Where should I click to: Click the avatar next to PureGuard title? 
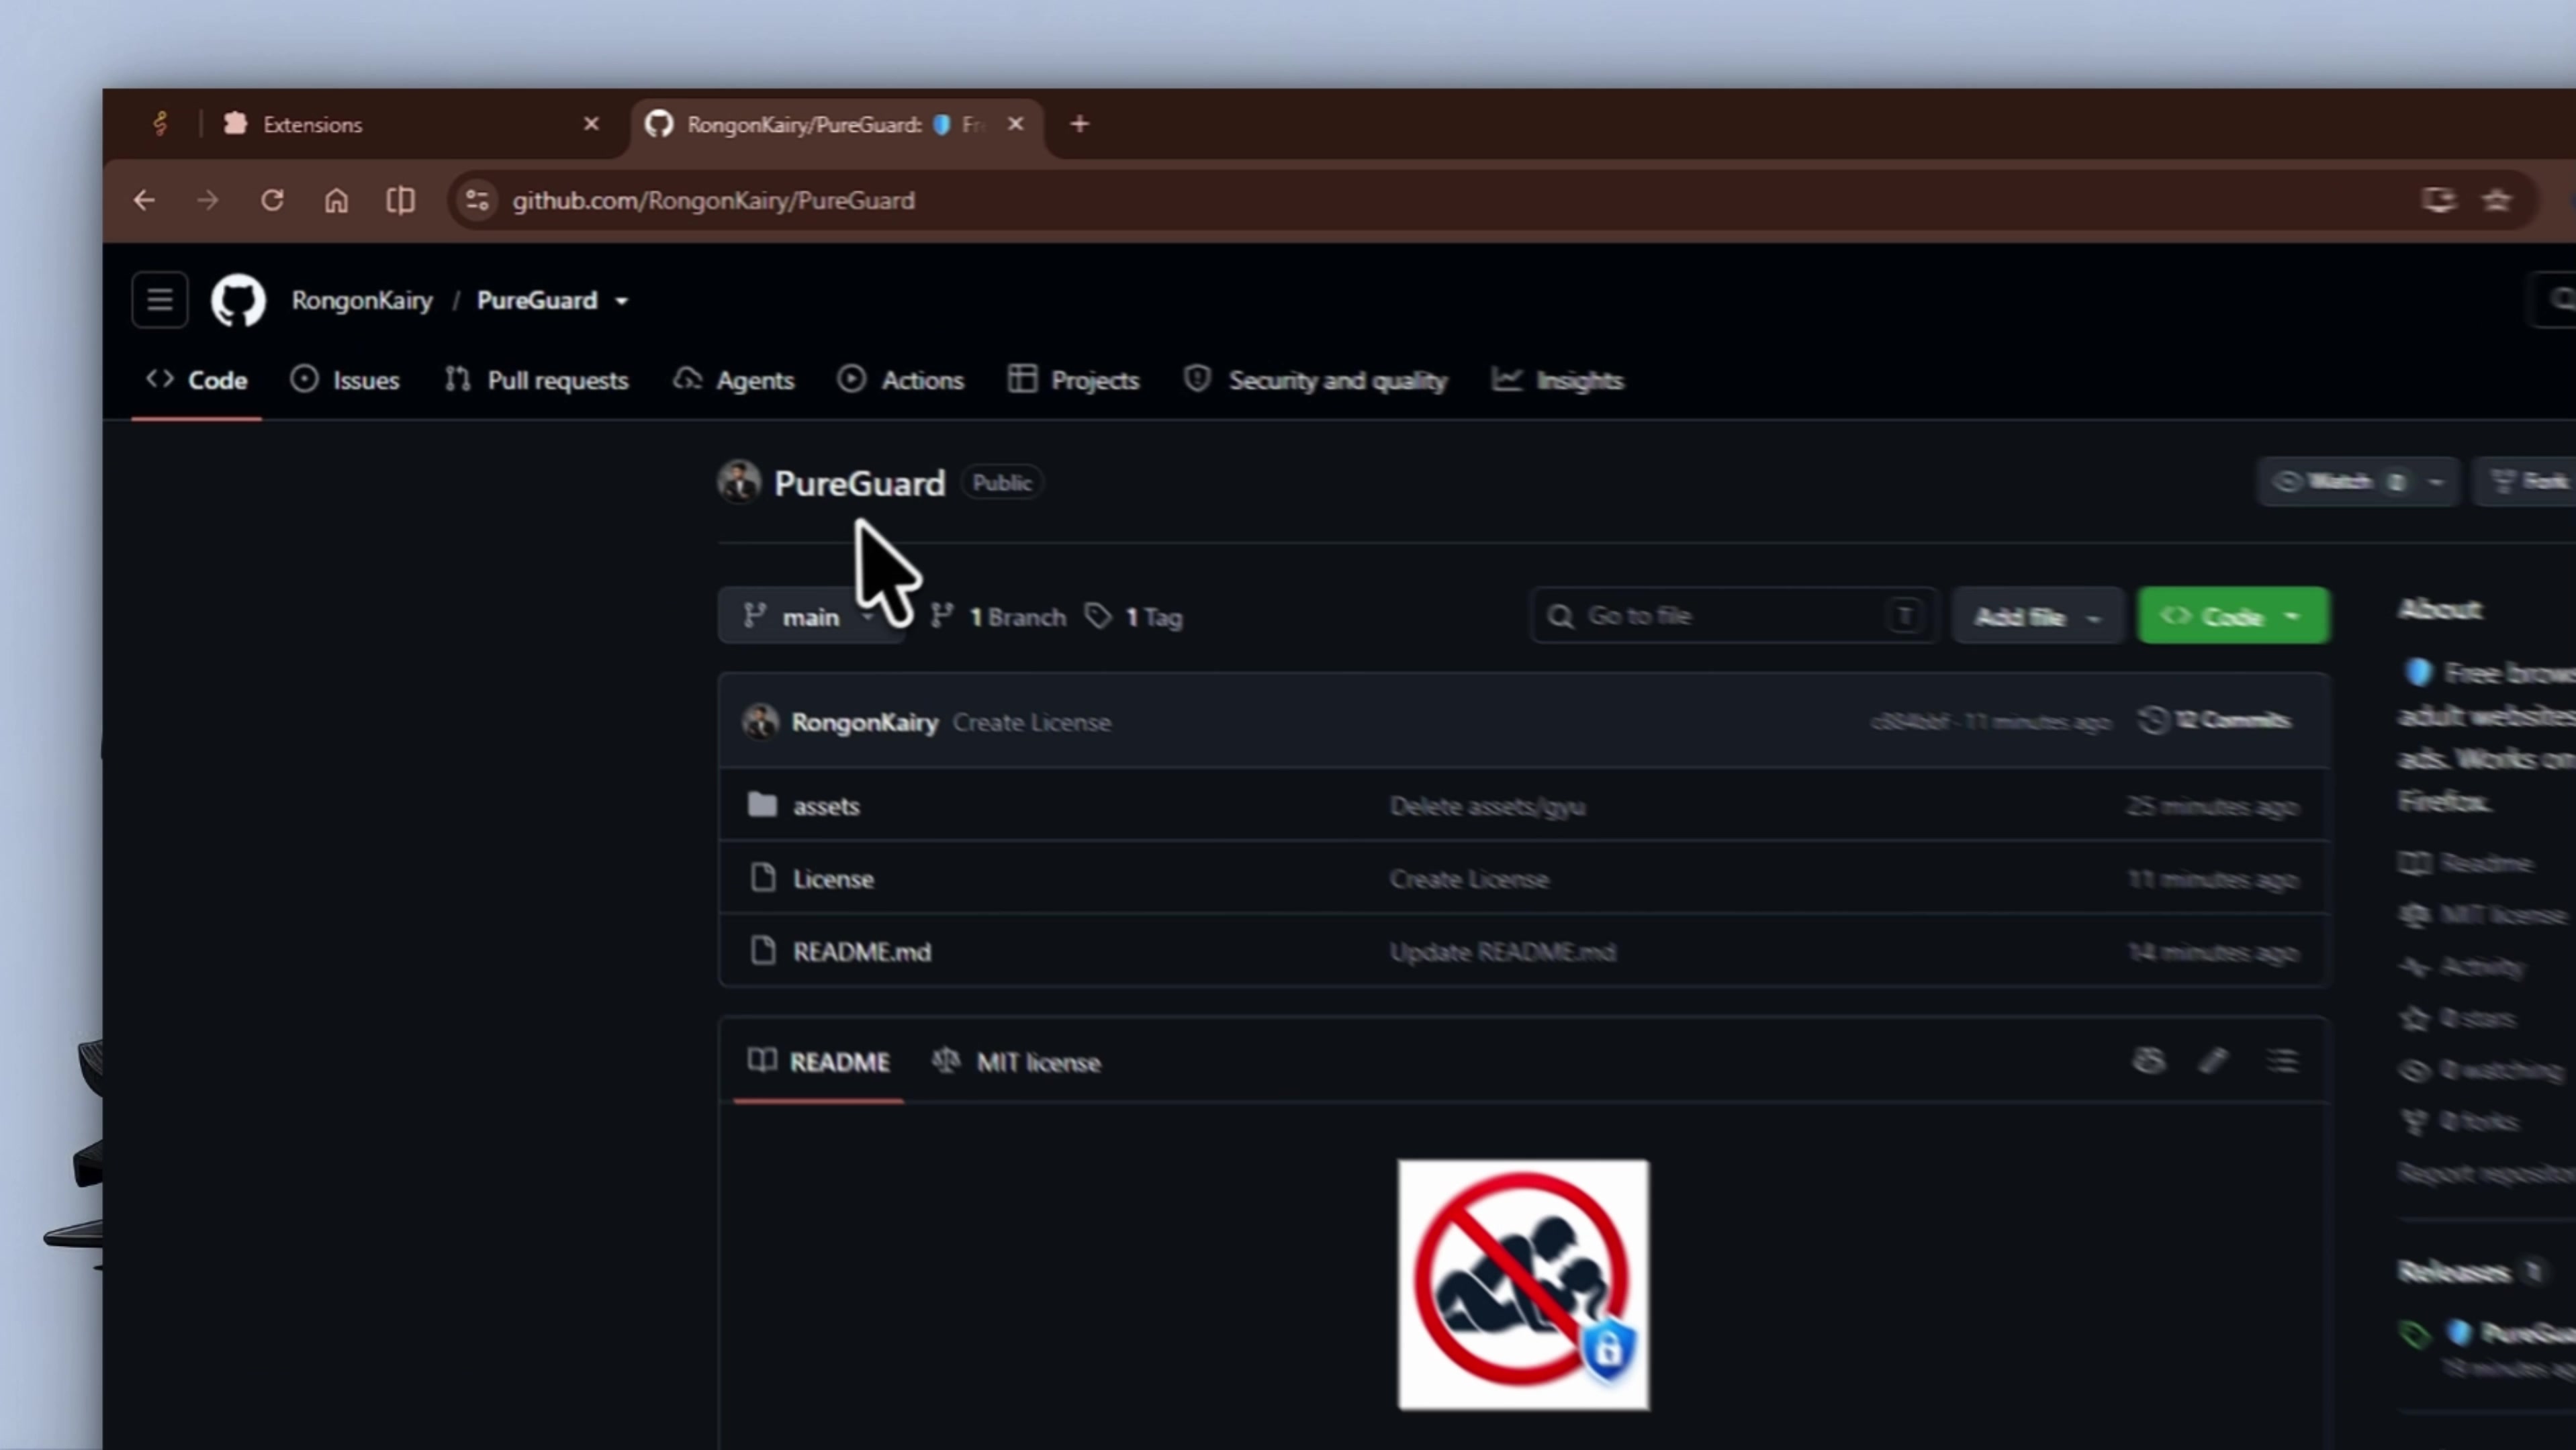(x=739, y=482)
